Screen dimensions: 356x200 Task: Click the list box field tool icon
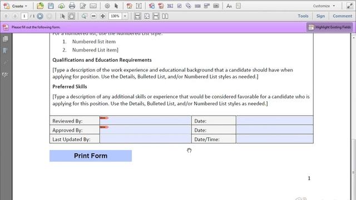(x=197, y=6)
